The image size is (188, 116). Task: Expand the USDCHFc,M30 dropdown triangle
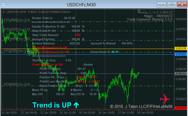coord(4,12)
